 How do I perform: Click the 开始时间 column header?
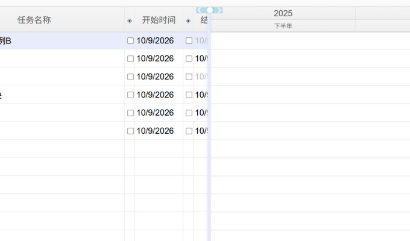point(159,20)
